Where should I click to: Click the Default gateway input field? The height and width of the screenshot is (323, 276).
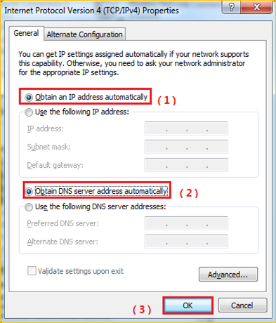click(x=186, y=165)
